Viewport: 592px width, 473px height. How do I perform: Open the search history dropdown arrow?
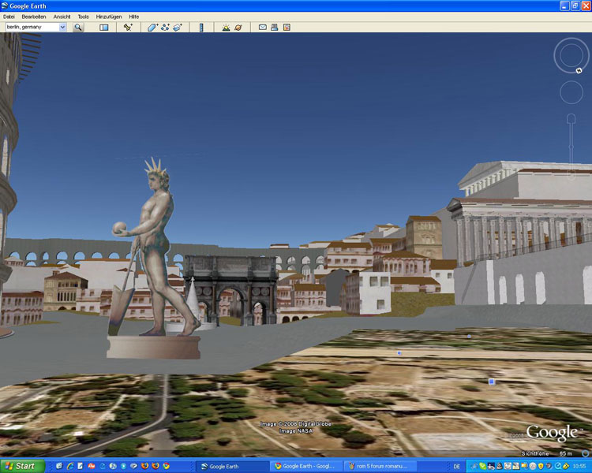pos(62,27)
